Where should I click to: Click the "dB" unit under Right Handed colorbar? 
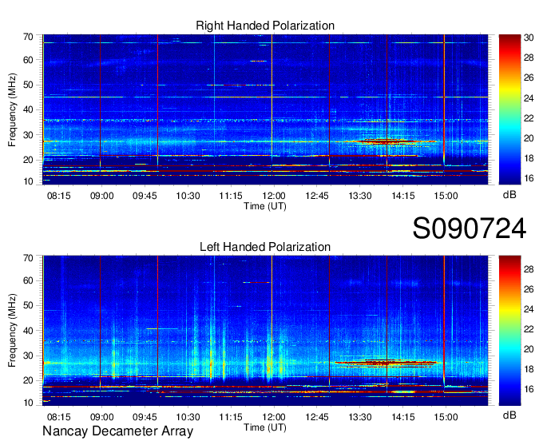(509, 195)
